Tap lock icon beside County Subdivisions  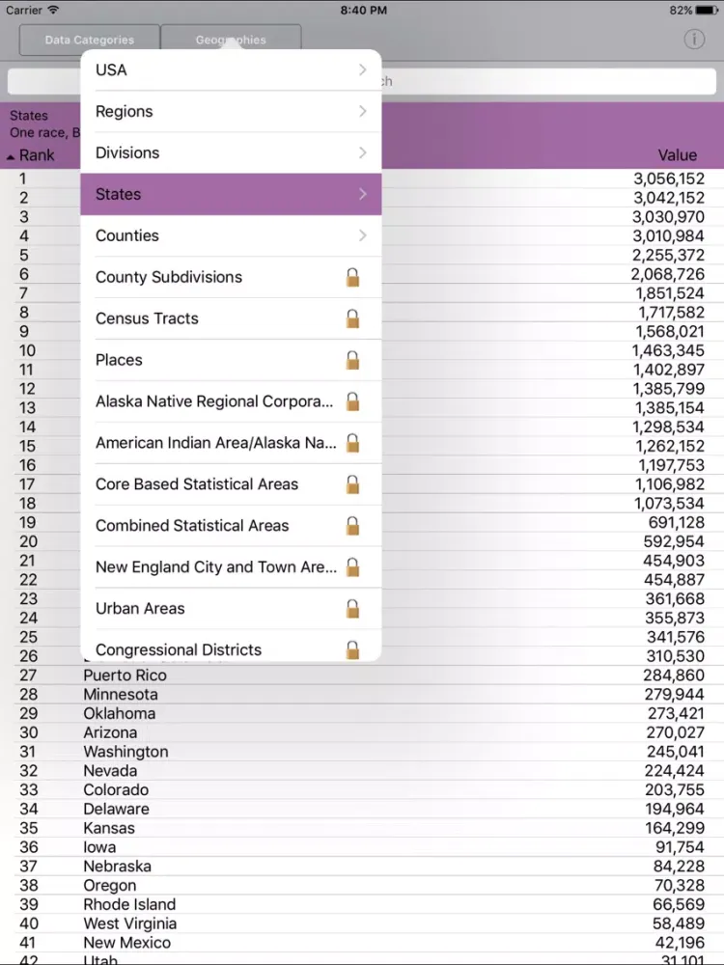coord(352,278)
